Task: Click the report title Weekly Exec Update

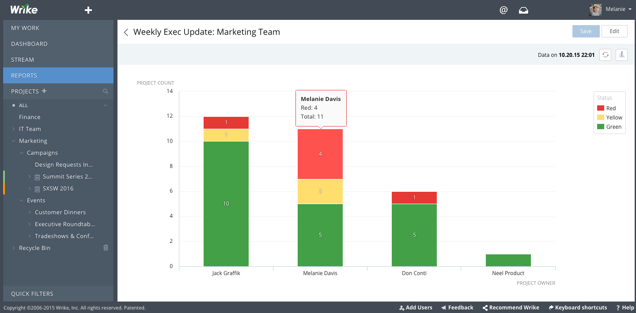Action: tap(207, 32)
